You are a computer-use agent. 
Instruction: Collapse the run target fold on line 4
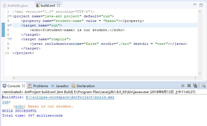pyautogui.click(x=10, y=25)
